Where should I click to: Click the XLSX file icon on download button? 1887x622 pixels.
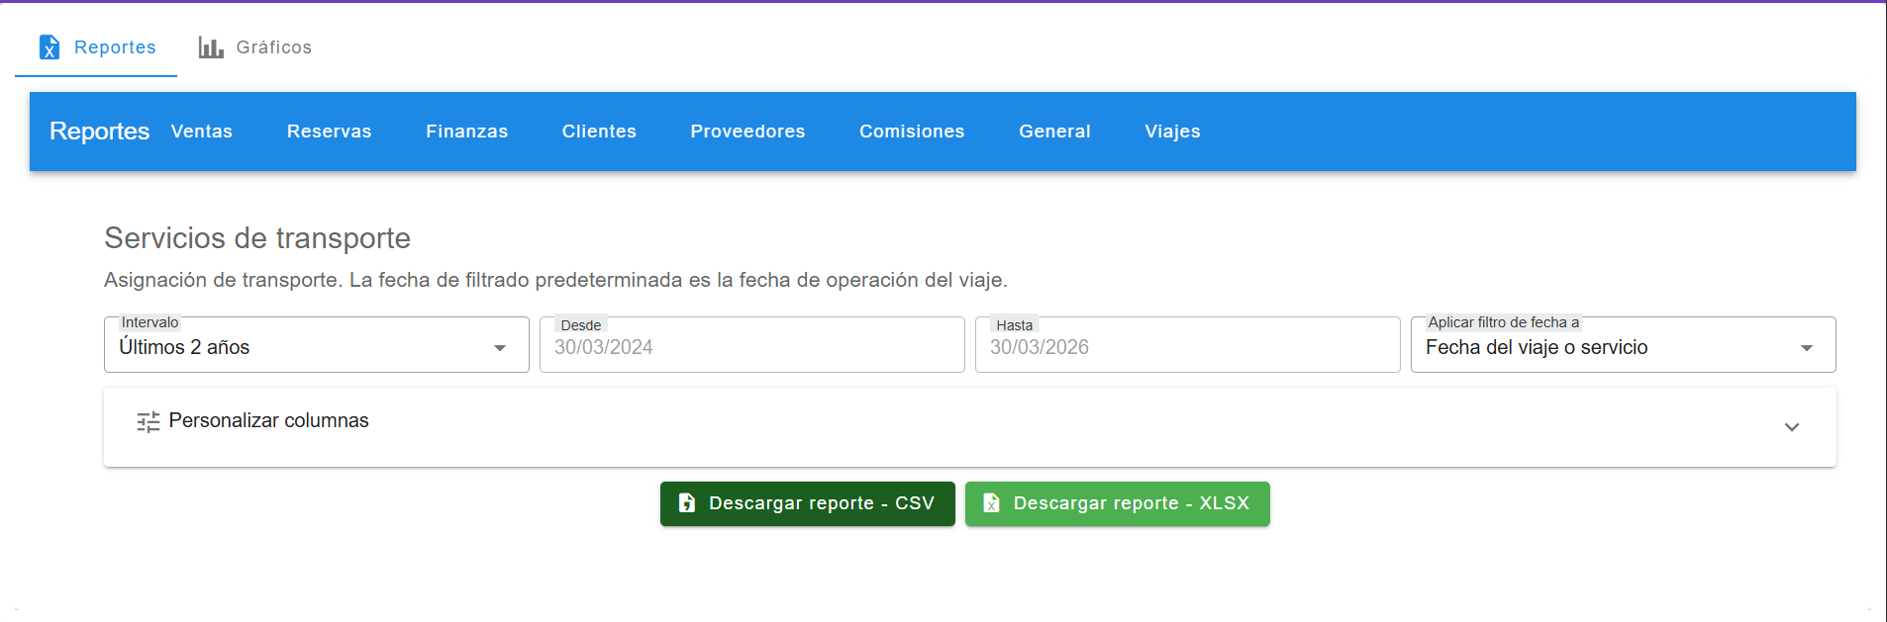(x=991, y=503)
